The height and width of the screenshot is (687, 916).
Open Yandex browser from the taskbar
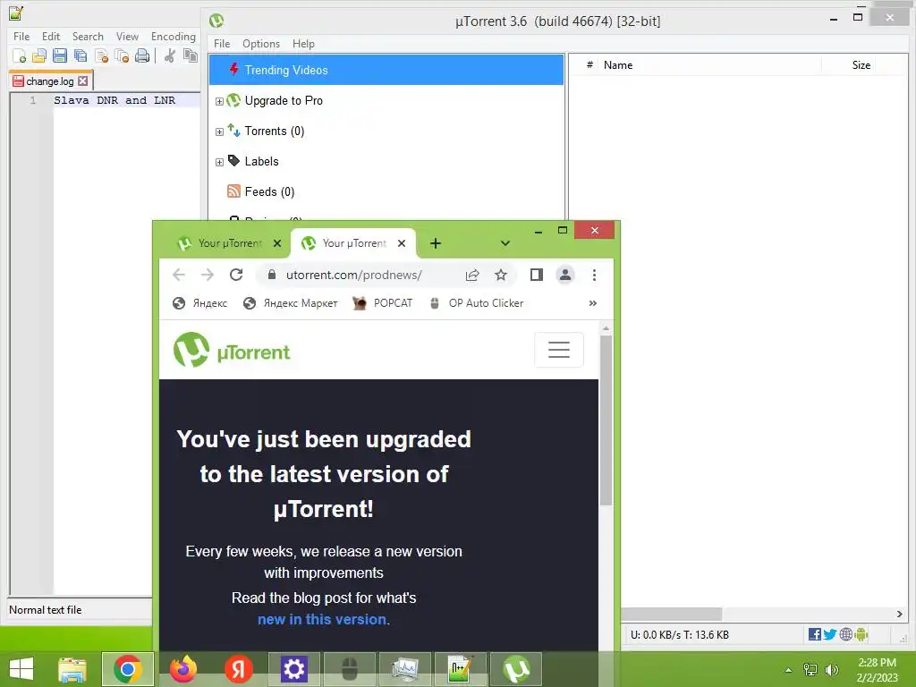coord(238,669)
